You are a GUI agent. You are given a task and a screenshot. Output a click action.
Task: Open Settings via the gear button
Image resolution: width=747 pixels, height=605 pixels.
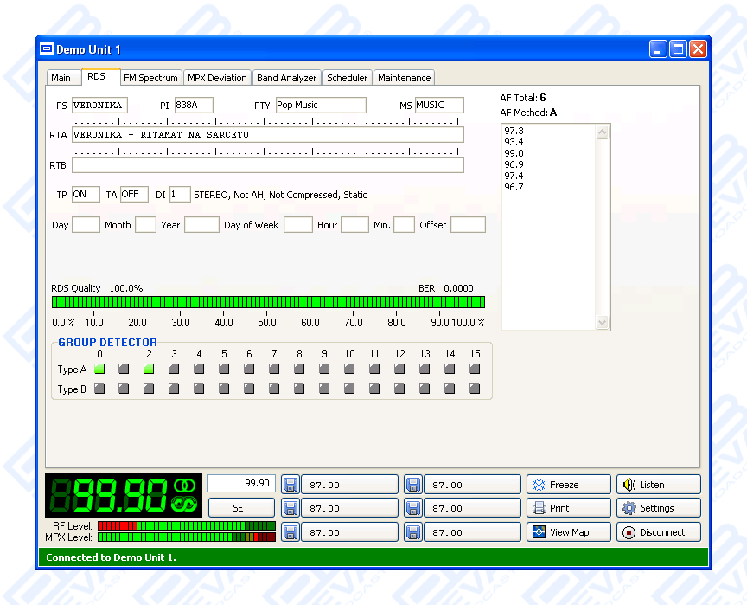658,508
